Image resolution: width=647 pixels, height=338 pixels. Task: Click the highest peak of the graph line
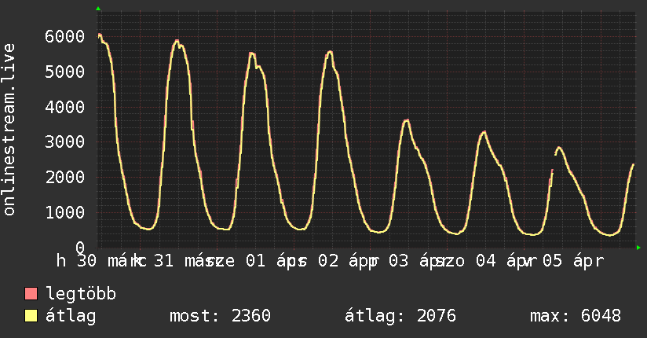tap(100, 35)
